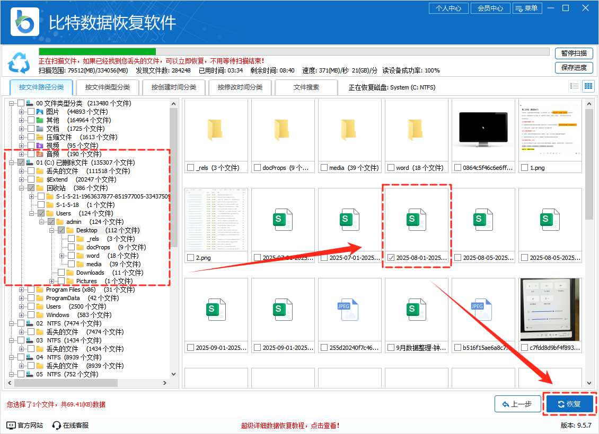Open the _rels folder thumbnail icon

[215, 130]
